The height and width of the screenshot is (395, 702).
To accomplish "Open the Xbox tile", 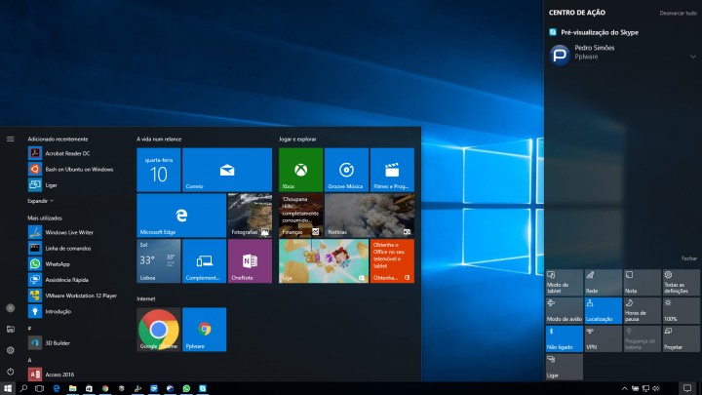I will (300, 170).
